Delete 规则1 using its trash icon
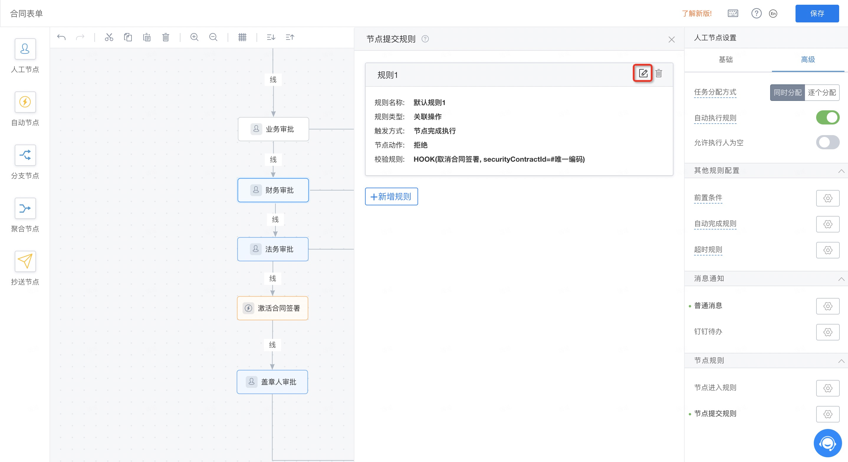Image resolution: width=848 pixels, height=462 pixels. (x=658, y=73)
